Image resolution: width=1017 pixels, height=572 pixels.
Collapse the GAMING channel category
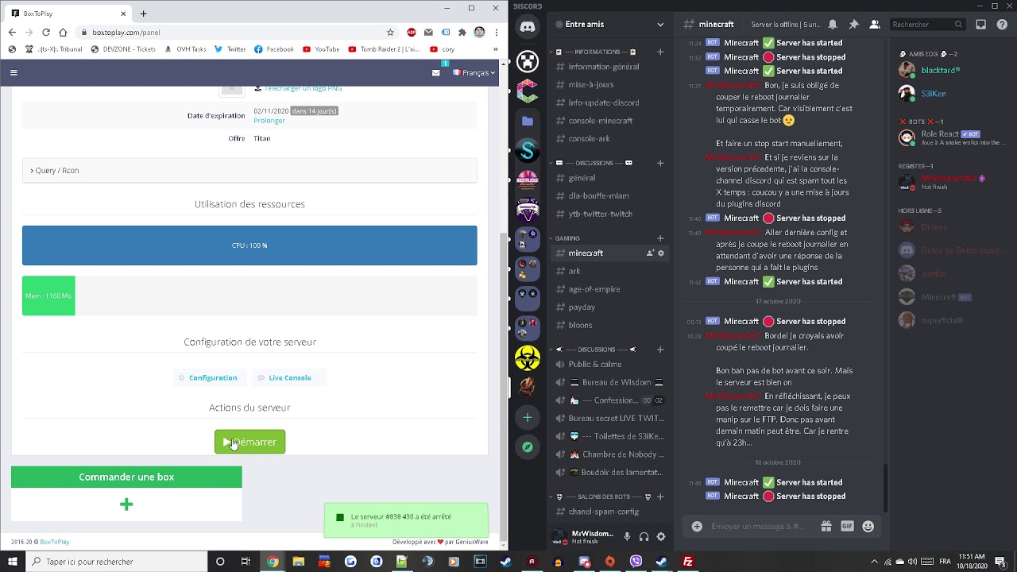click(566, 238)
